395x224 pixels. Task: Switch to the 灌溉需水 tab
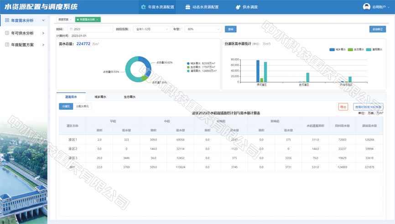[x=71, y=97]
